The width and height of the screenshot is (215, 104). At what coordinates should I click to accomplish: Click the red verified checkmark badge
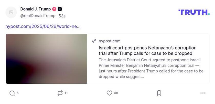coord(54,9)
